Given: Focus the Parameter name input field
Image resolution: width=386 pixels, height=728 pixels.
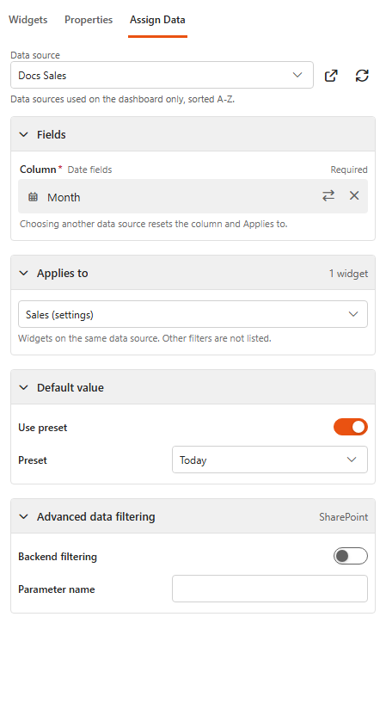Looking at the screenshot, I should tap(270, 589).
